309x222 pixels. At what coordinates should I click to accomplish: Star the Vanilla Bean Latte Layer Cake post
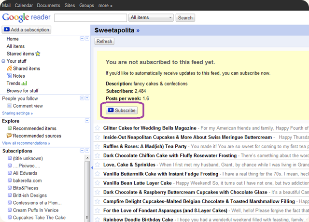pyautogui.click(x=98, y=183)
